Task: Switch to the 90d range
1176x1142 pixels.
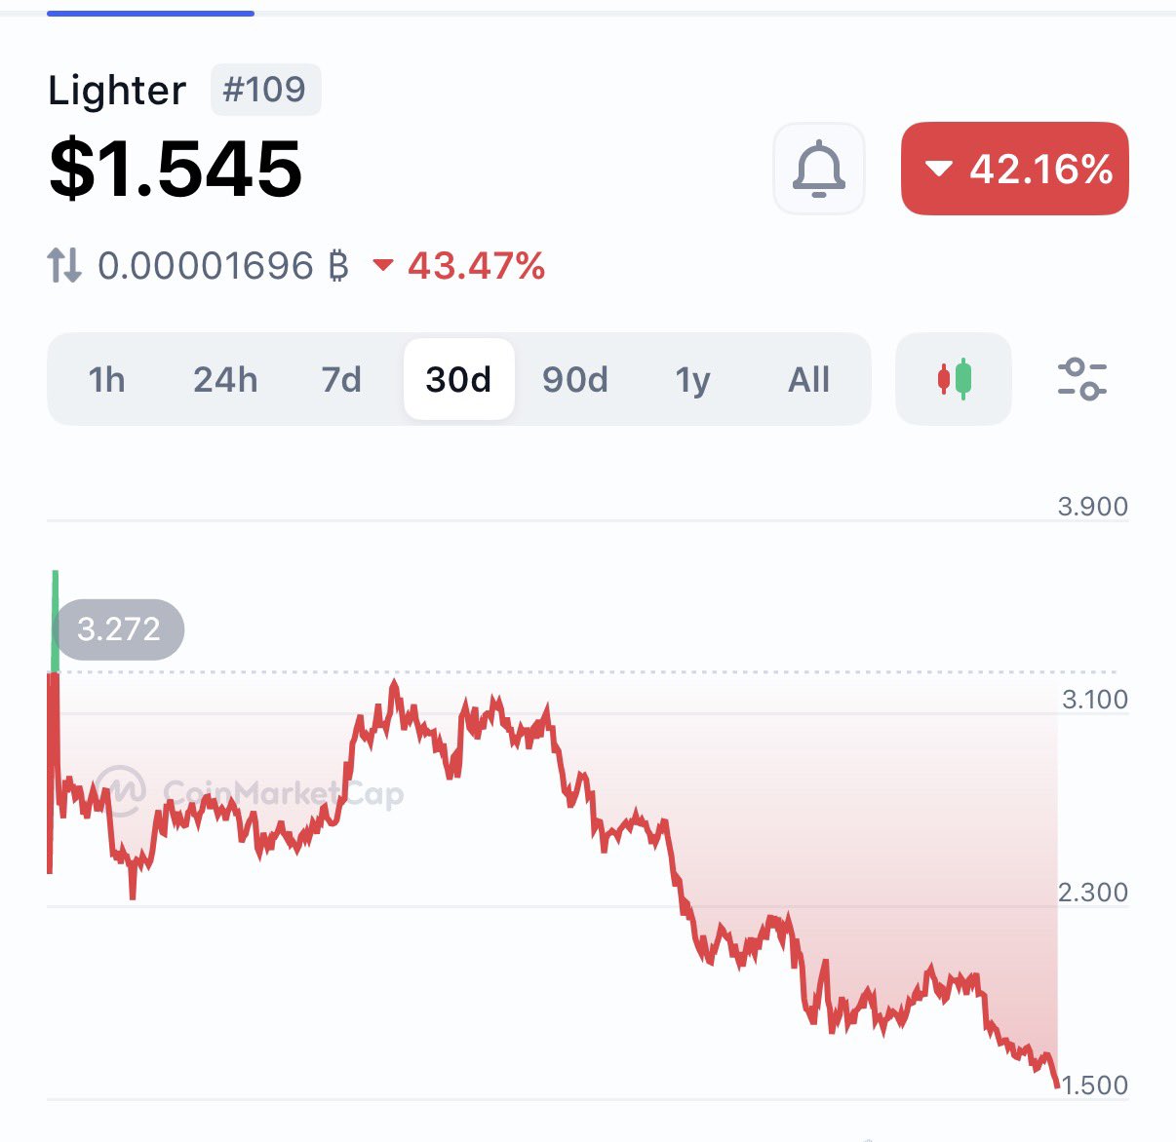Action: [x=575, y=379]
